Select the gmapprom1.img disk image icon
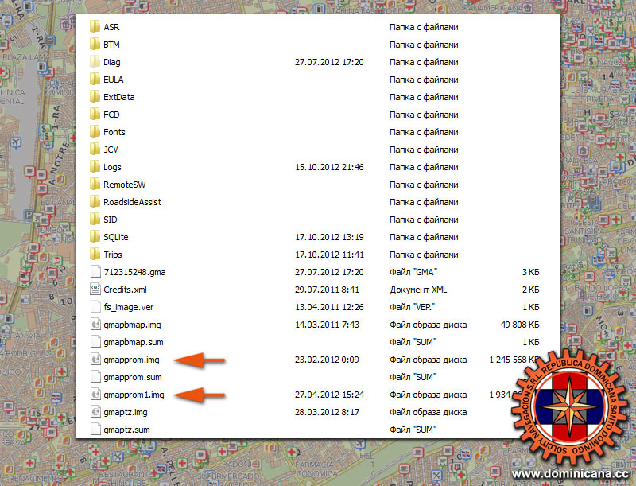 tap(95, 395)
